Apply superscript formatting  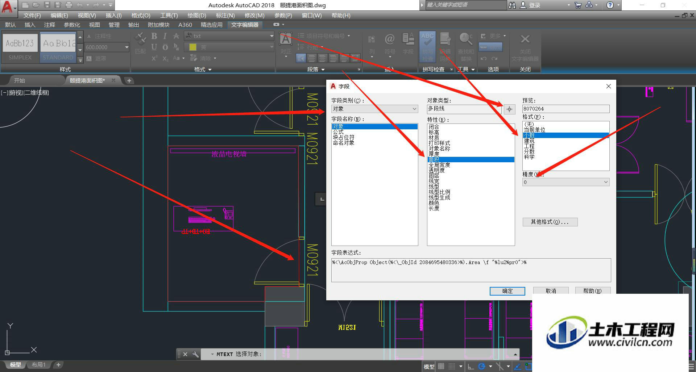point(154,58)
